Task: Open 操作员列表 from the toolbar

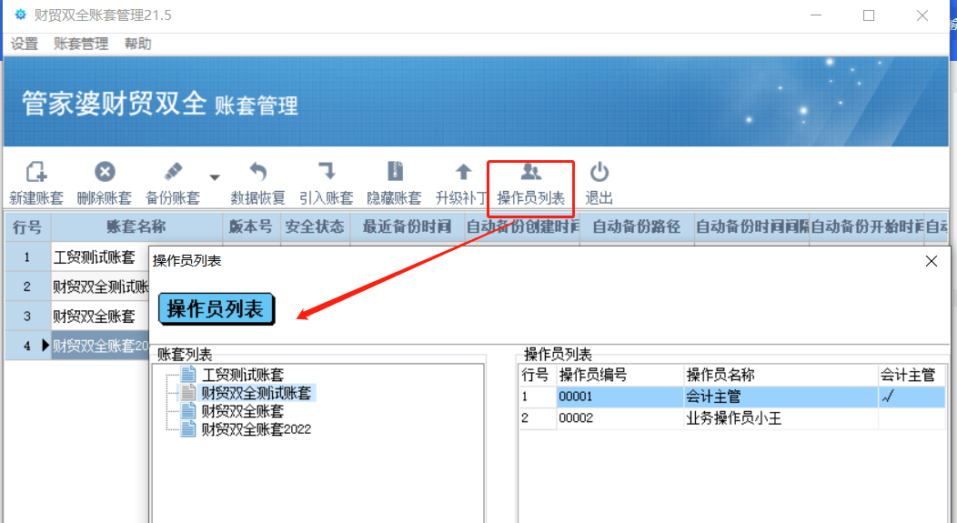Action: [531, 183]
